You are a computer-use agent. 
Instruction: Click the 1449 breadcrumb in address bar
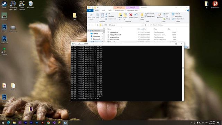point(105,25)
